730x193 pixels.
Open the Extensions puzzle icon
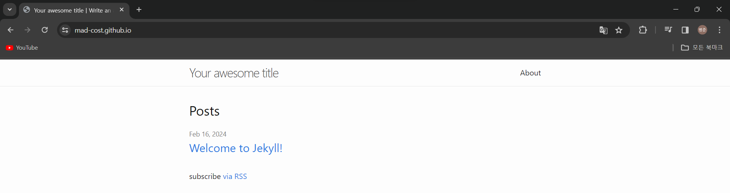[x=643, y=30]
